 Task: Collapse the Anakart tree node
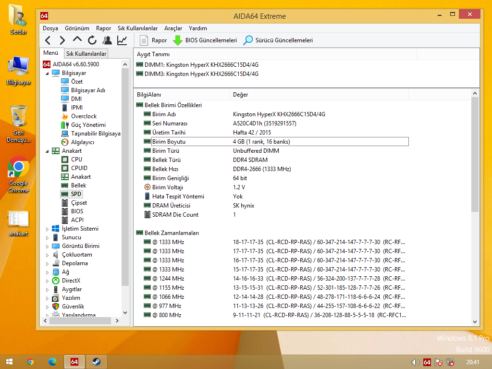47,151
